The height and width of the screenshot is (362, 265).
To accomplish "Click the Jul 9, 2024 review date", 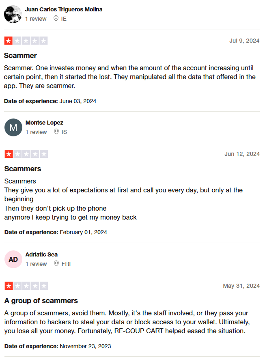I will 244,41.
